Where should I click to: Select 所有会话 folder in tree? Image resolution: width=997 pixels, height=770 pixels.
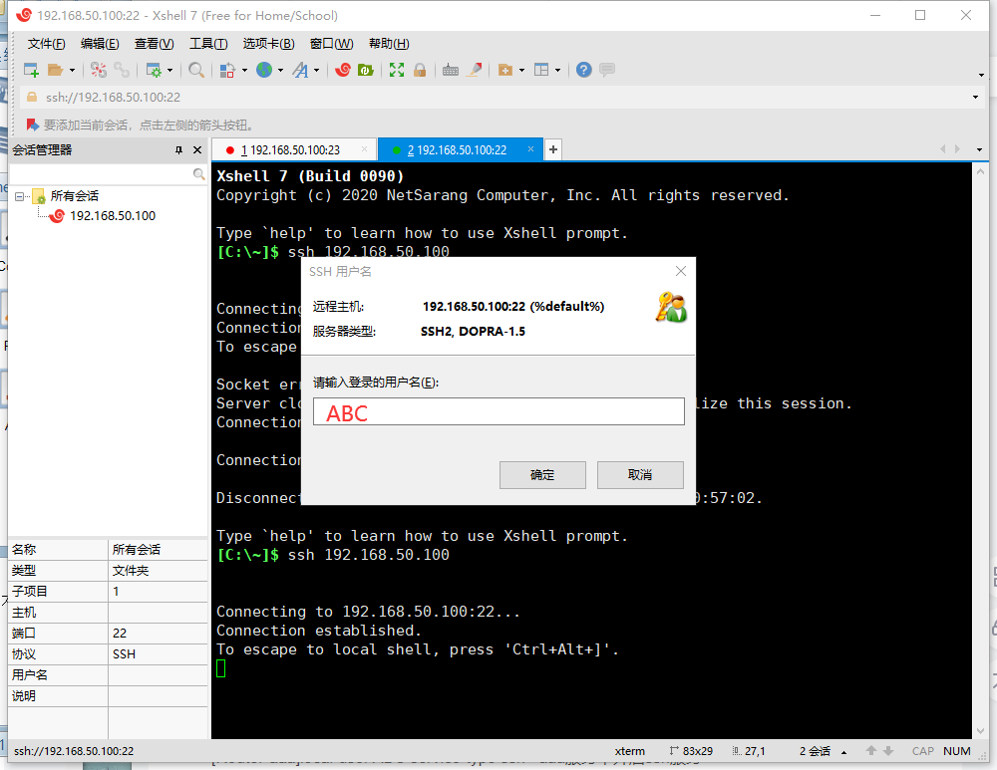[x=75, y=196]
